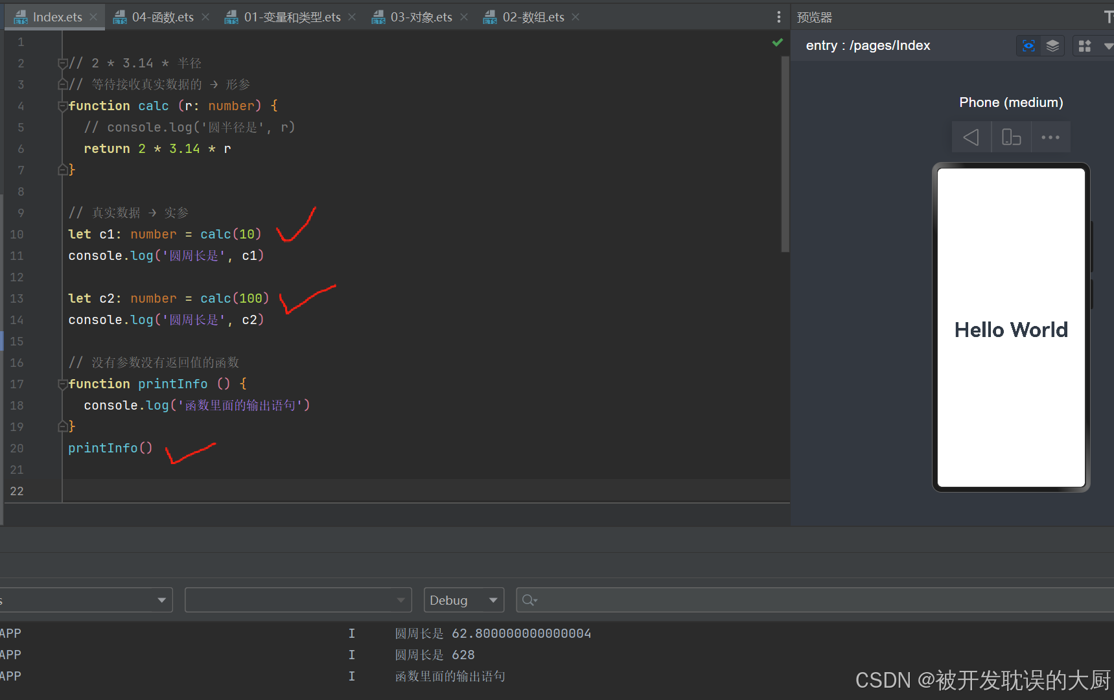This screenshot has height=700, width=1114.
Task: Close the 01-变量和类型.ets tab
Action: (x=352, y=17)
